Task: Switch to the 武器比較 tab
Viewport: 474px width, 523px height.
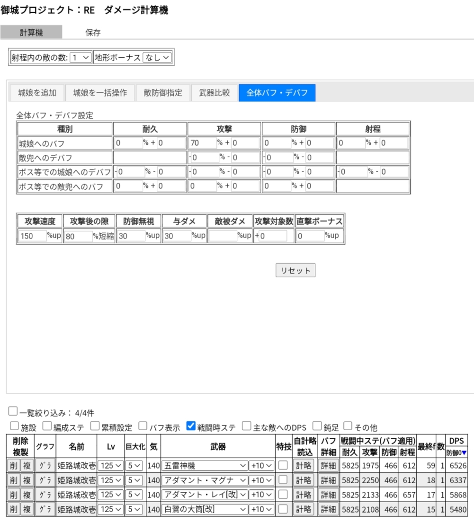Action: [214, 93]
